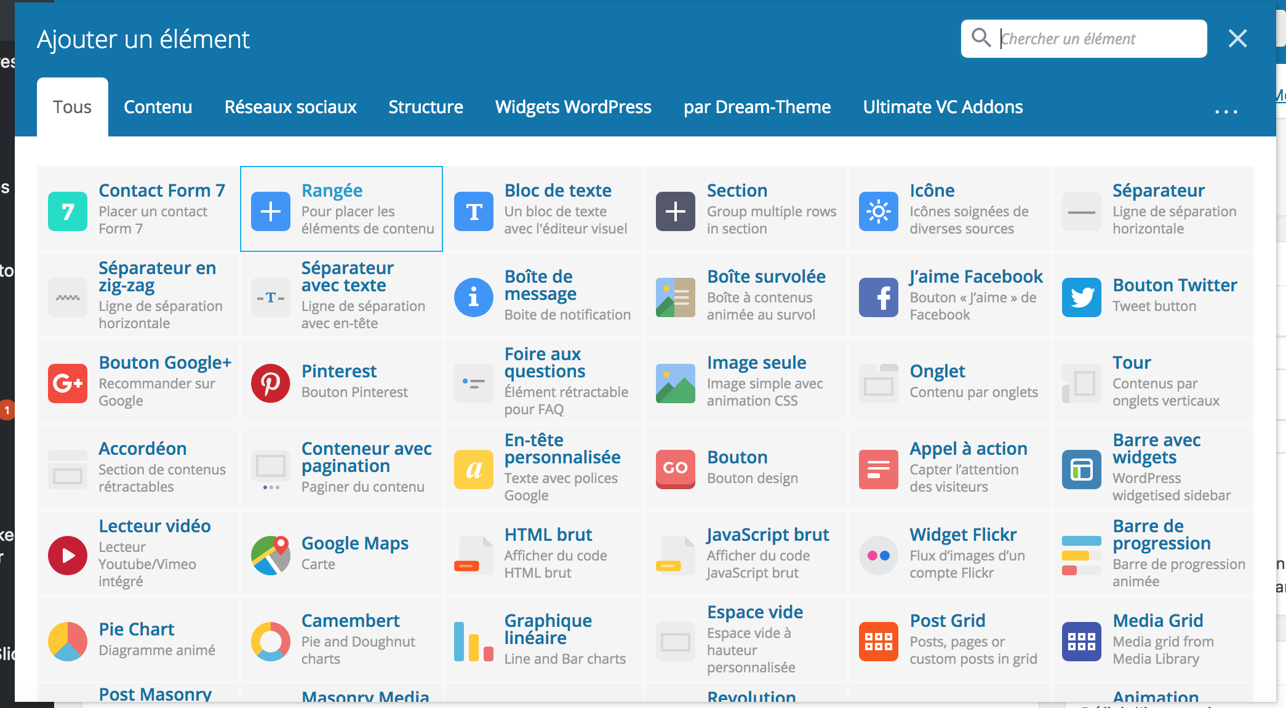Click the Google Maps element icon
1286x708 pixels.
point(271,555)
